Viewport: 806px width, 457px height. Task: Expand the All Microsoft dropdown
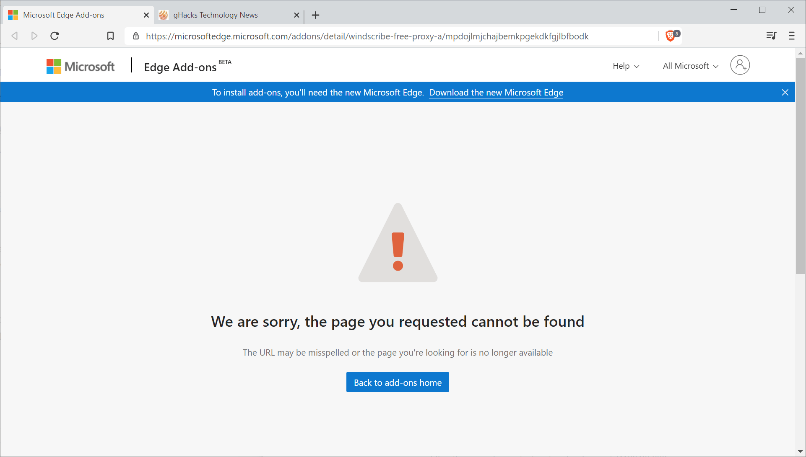point(690,66)
